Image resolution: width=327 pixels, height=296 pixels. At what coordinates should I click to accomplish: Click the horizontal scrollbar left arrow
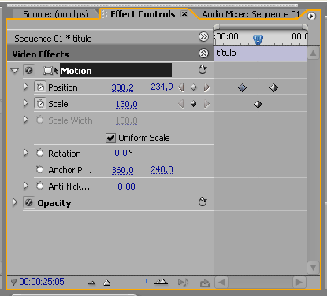pyautogui.click(x=221, y=283)
